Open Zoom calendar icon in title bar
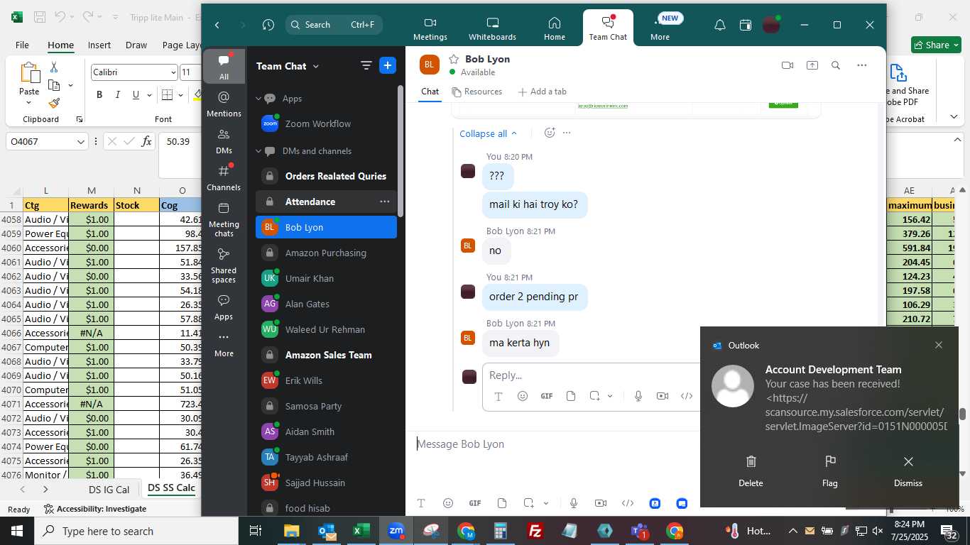The height and width of the screenshot is (545, 970). 745,25
